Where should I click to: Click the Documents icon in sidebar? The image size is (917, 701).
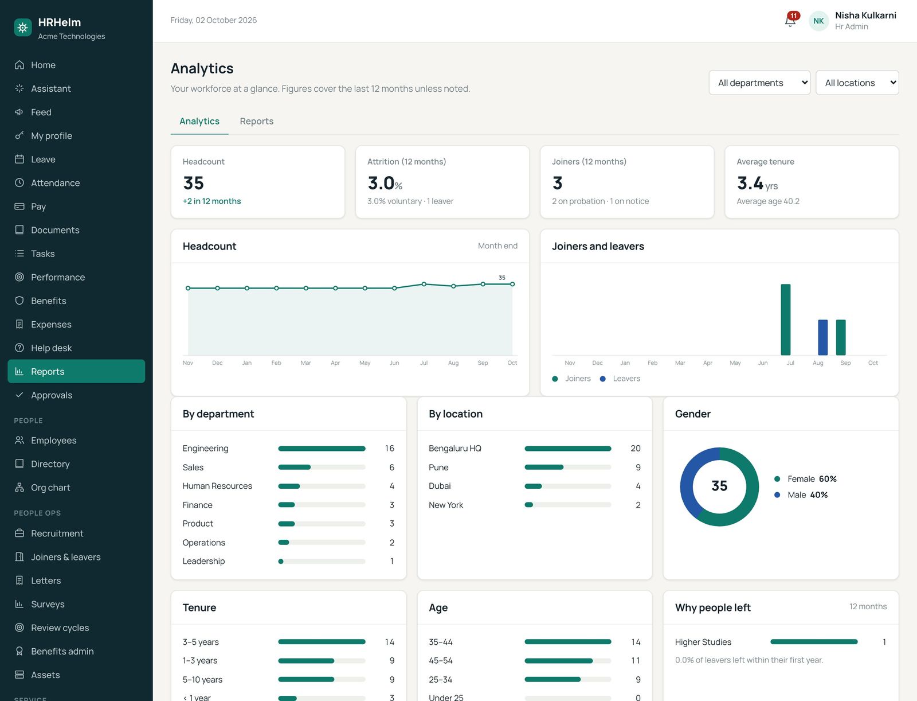(19, 229)
